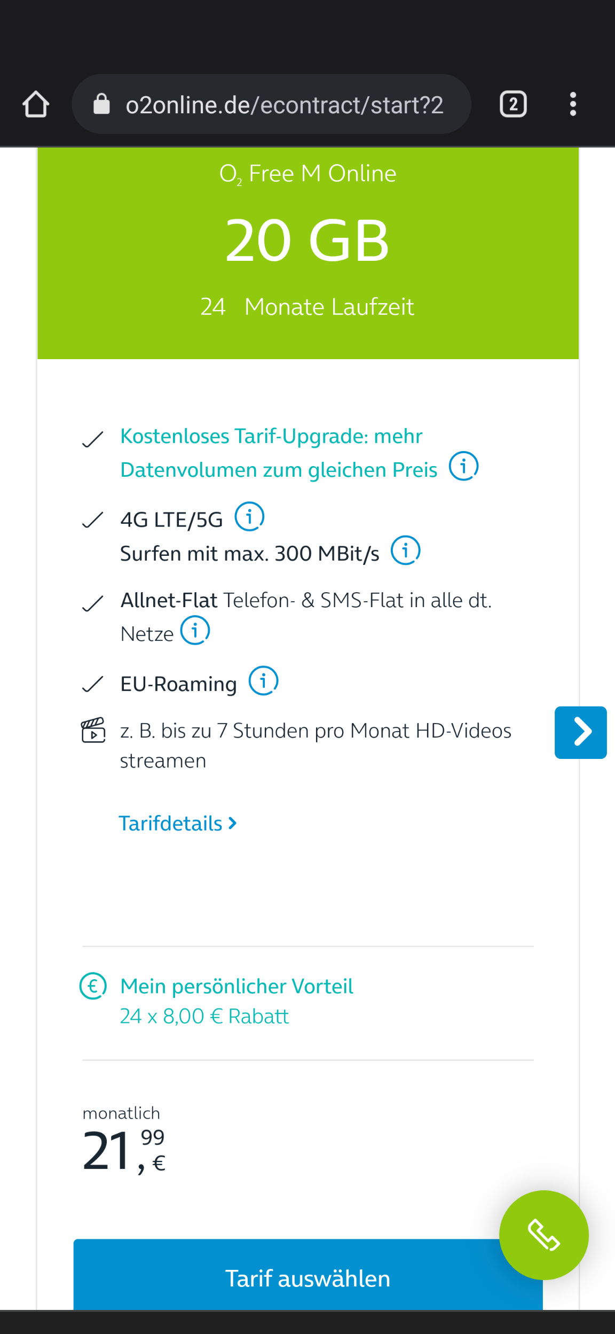
Task: Tap the lock icon in the URL bar
Action: (x=101, y=104)
